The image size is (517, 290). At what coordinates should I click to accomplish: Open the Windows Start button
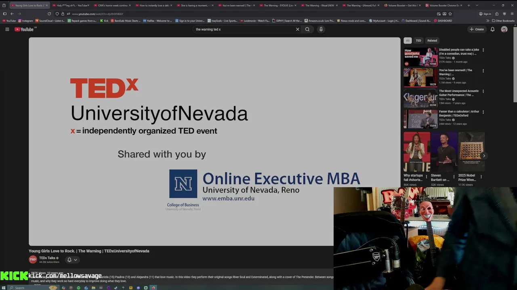4,288
